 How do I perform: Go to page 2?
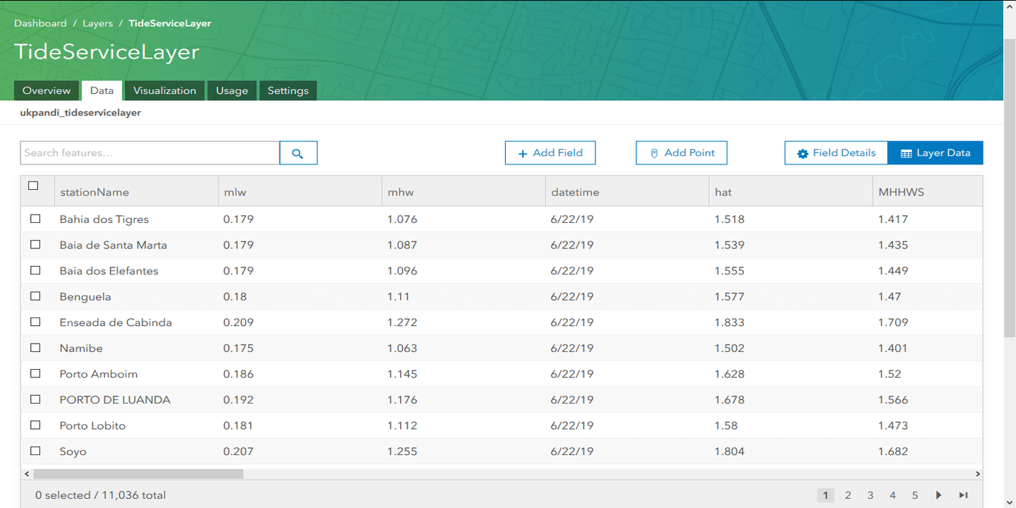pyautogui.click(x=848, y=495)
